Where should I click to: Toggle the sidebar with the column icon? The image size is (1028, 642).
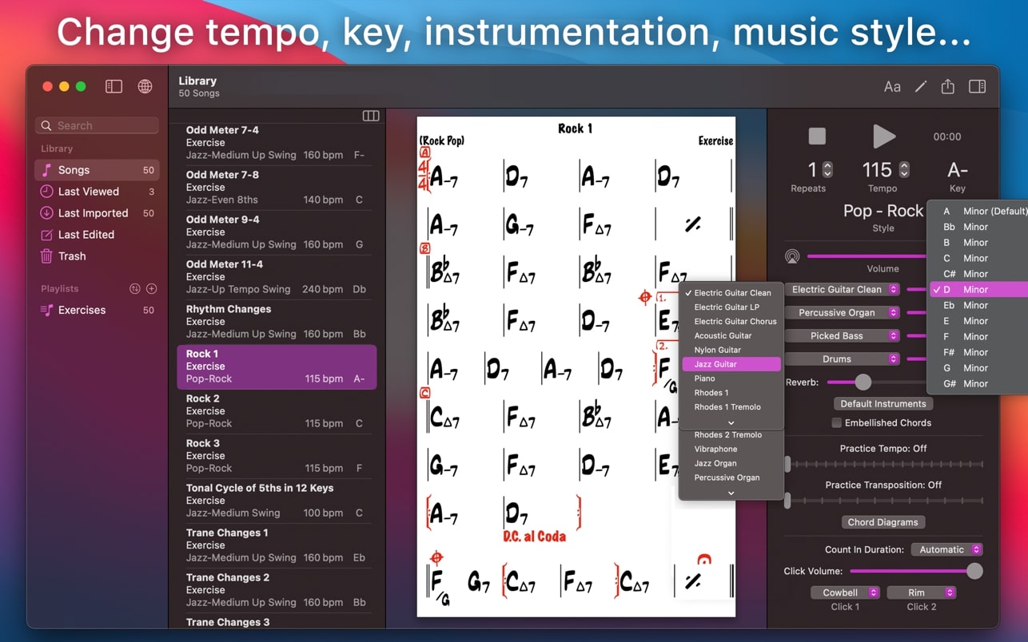113,86
